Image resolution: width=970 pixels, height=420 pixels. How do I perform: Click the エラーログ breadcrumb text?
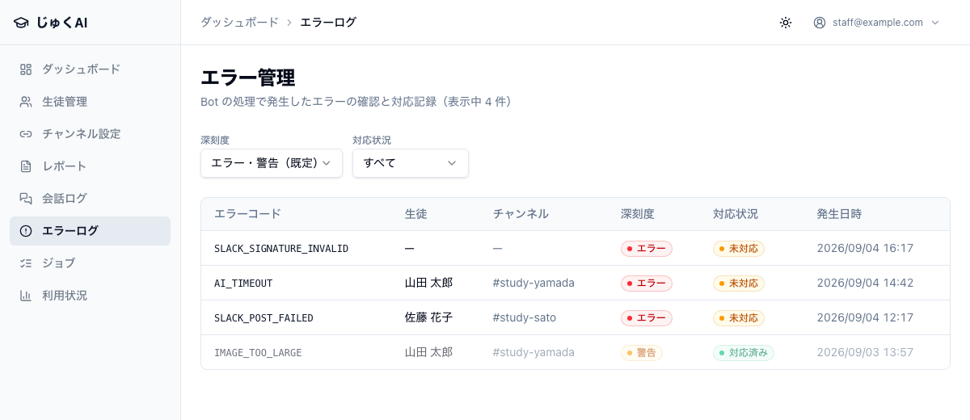pos(328,23)
